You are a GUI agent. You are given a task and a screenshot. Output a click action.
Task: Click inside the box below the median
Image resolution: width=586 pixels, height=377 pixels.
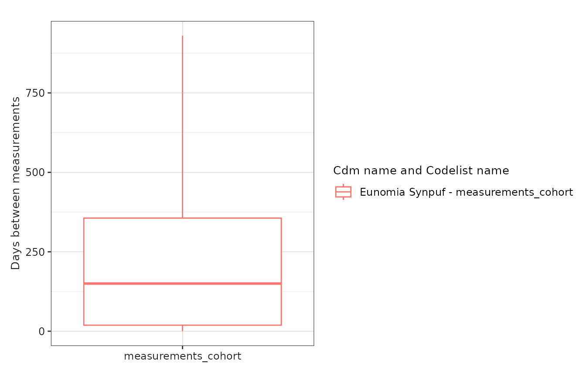(x=182, y=305)
